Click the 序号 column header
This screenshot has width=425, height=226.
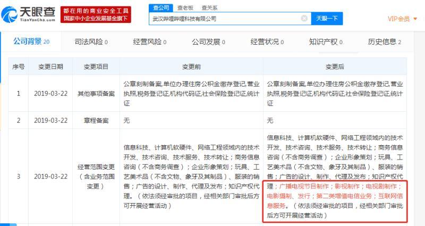(x=19, y=66)
